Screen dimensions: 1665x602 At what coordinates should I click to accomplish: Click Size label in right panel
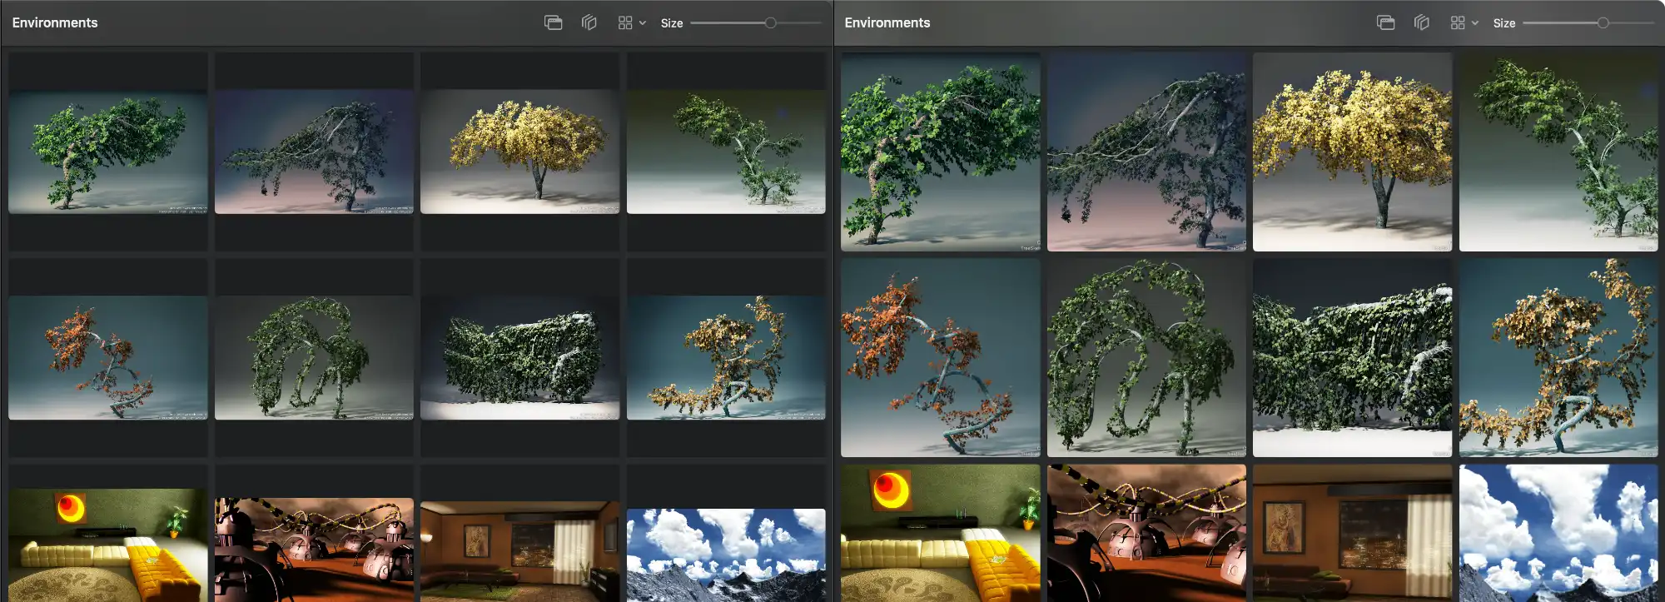pos(1504,23)
